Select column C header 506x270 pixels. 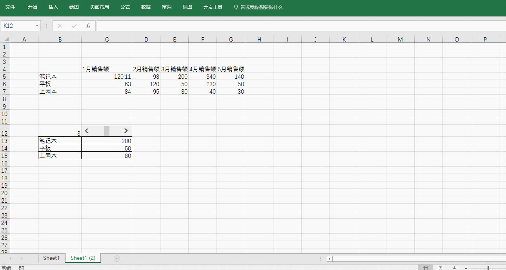pos(107,39)
